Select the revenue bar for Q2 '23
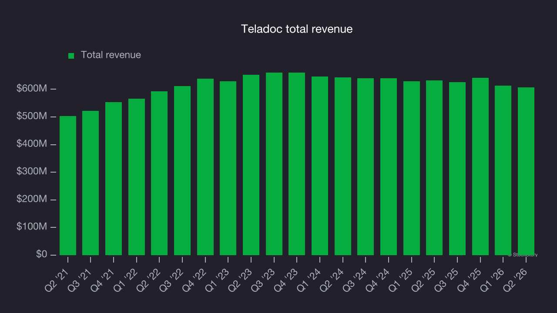 (251, 165)
